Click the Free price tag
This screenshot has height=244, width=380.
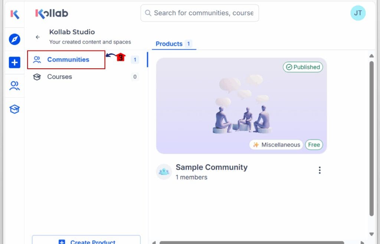click(x=314, y=145)
